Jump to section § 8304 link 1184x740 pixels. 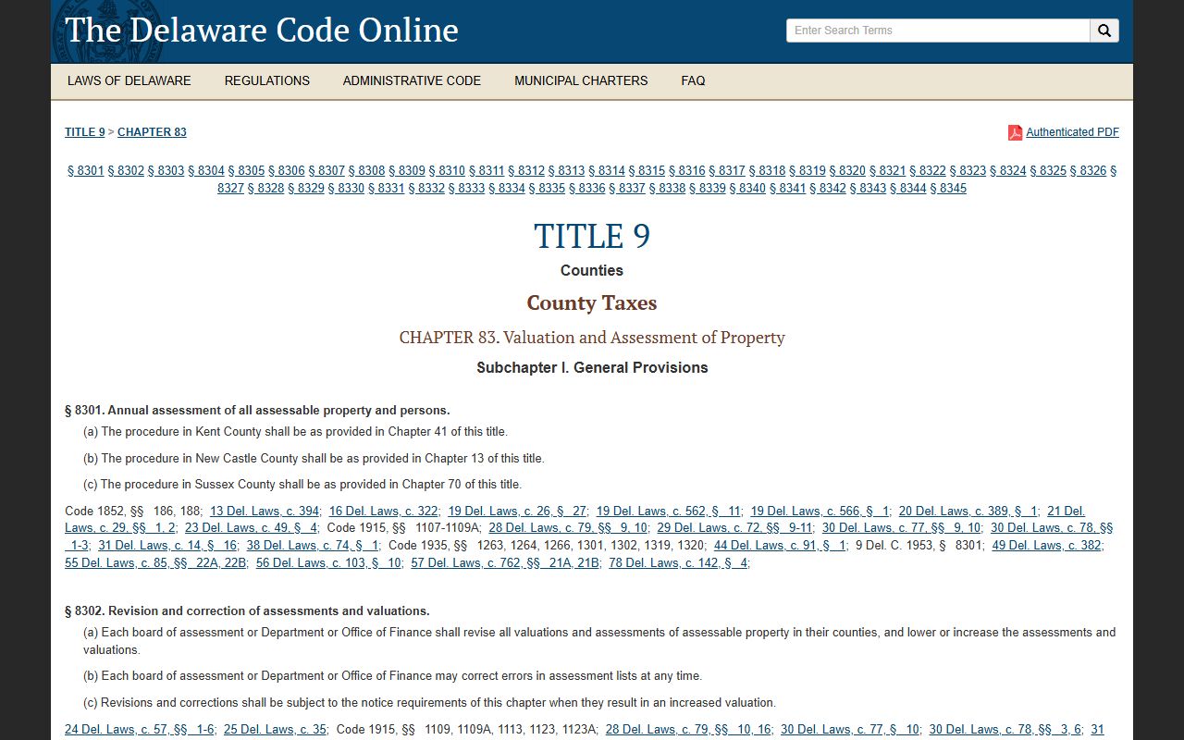click(x=206, y=171)
